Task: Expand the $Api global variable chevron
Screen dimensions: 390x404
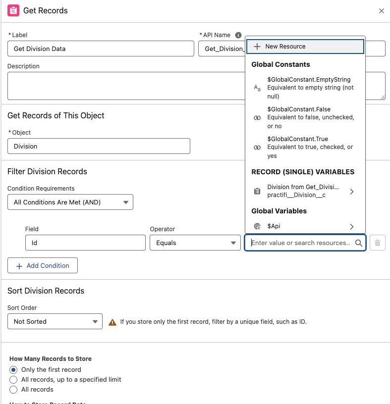Action: tap(352, 226)
